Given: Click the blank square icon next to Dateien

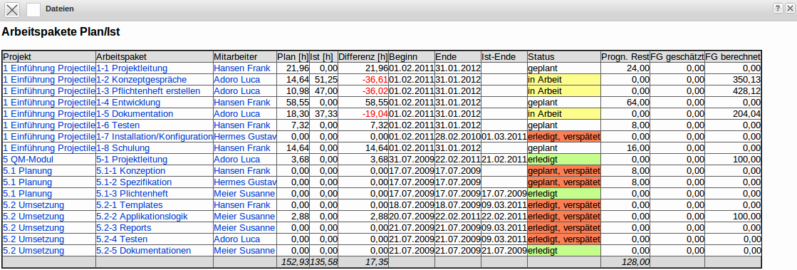Looking at the screenshot, I should tap(33, 9).
